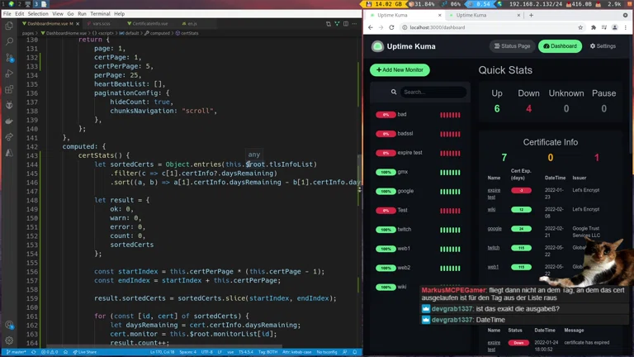The width and height of the screenshot is (634, 357).
Task: Click DashboardHome.vue in the editor breadcrumb
Action: pyautogui.click(x=64, y=33)
